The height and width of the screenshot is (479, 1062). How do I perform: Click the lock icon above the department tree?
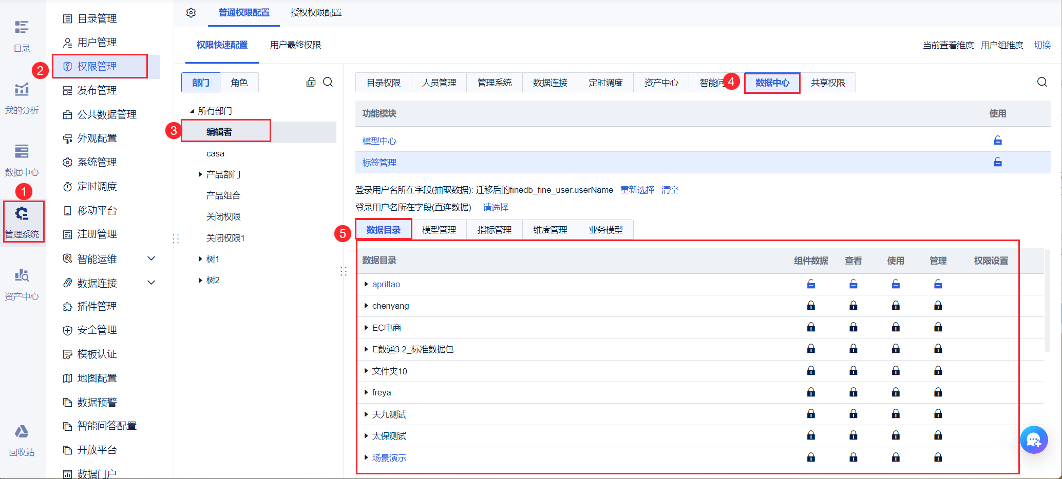click(x=311, y=82)
